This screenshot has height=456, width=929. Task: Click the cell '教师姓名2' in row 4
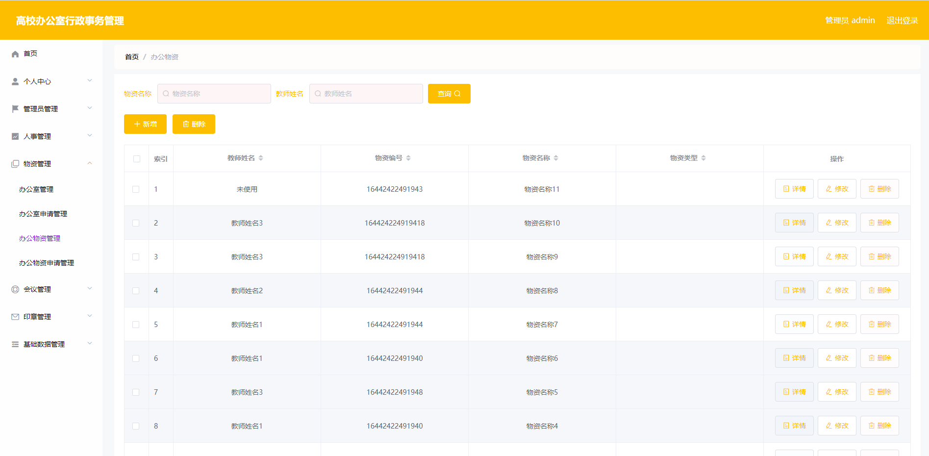pyautogui.click(x=247, y=291)
